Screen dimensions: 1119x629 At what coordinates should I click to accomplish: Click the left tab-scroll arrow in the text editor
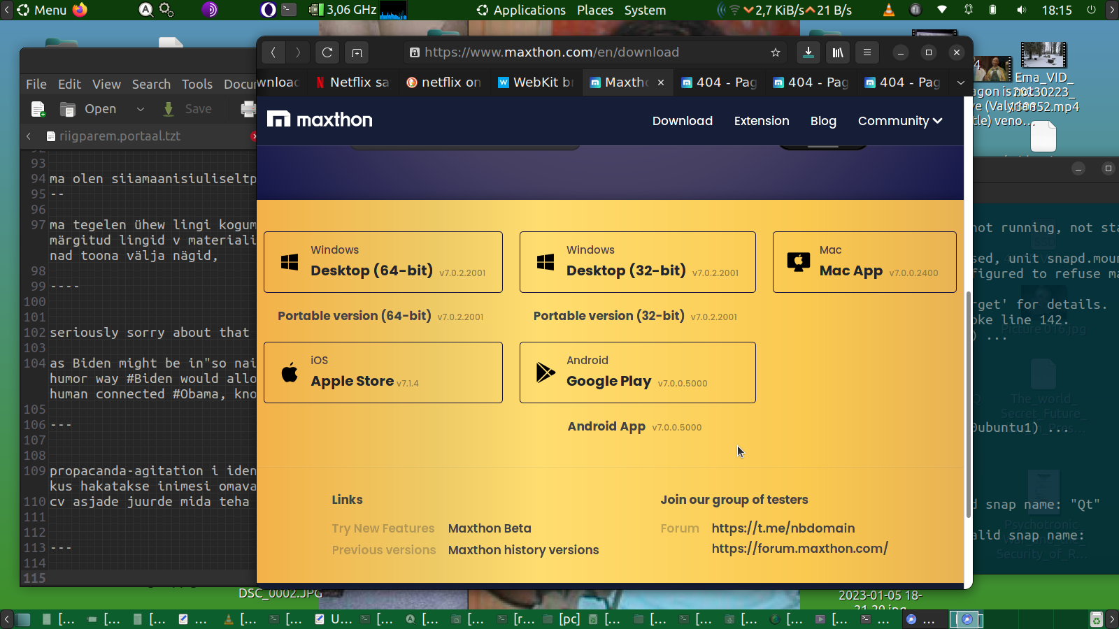tap(29, 136)
